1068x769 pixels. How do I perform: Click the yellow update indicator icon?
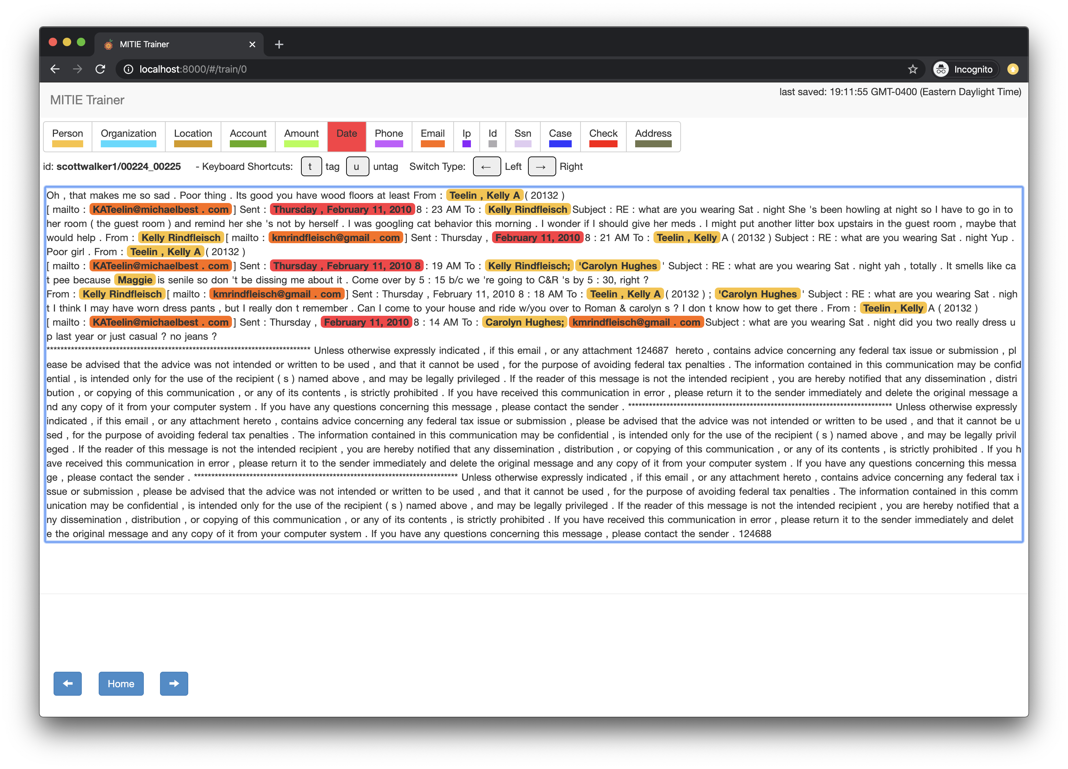[x=1013, y=69]
